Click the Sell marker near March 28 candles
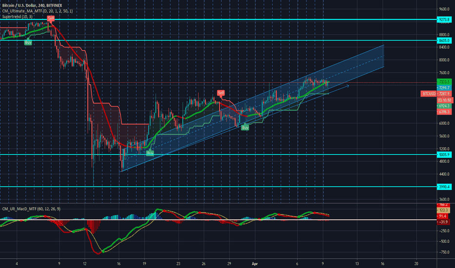This screenshot has height=268, width=455. click(x=221, y=93)
